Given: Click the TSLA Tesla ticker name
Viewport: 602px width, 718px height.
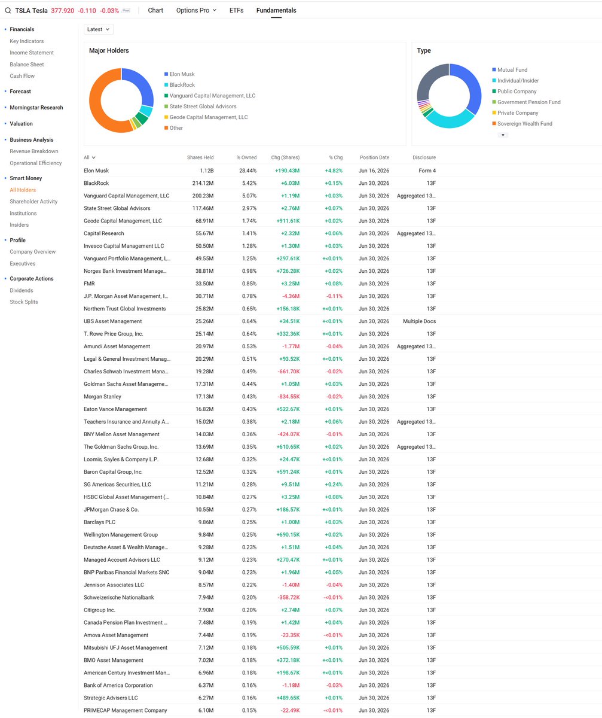Looking at the screenshot, I should (31, 11).
